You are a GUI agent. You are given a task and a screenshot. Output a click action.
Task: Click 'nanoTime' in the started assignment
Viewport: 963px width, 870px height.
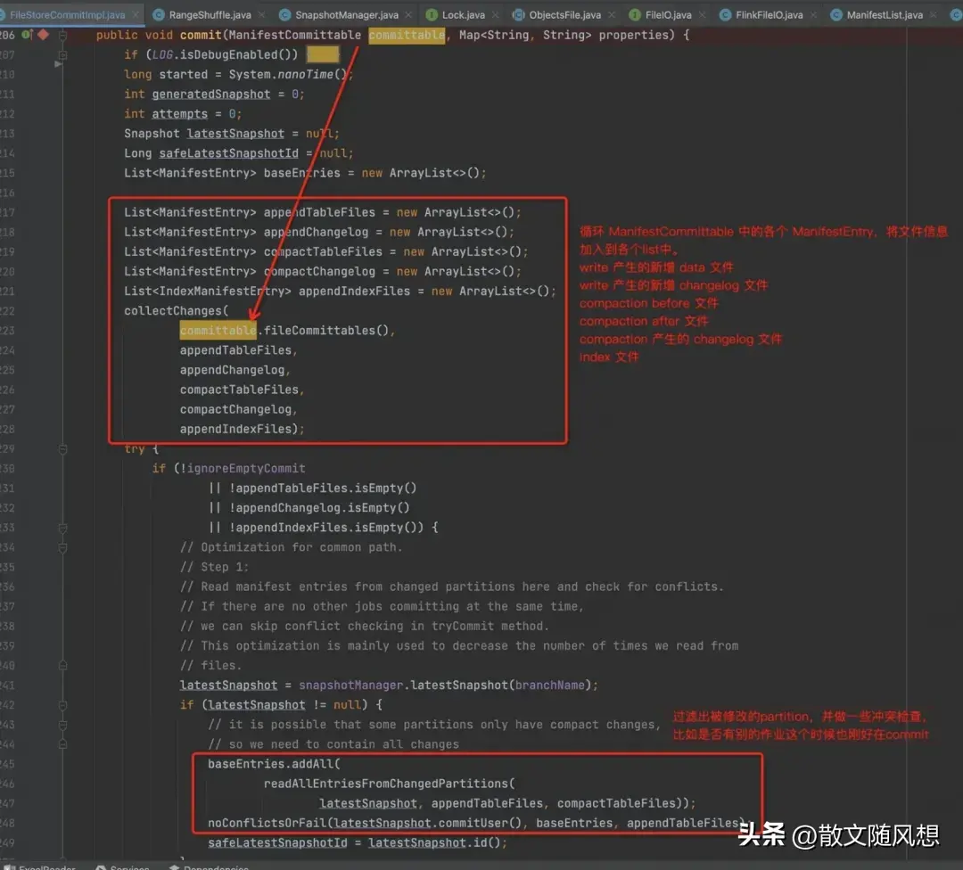click(x=305, y=74)
